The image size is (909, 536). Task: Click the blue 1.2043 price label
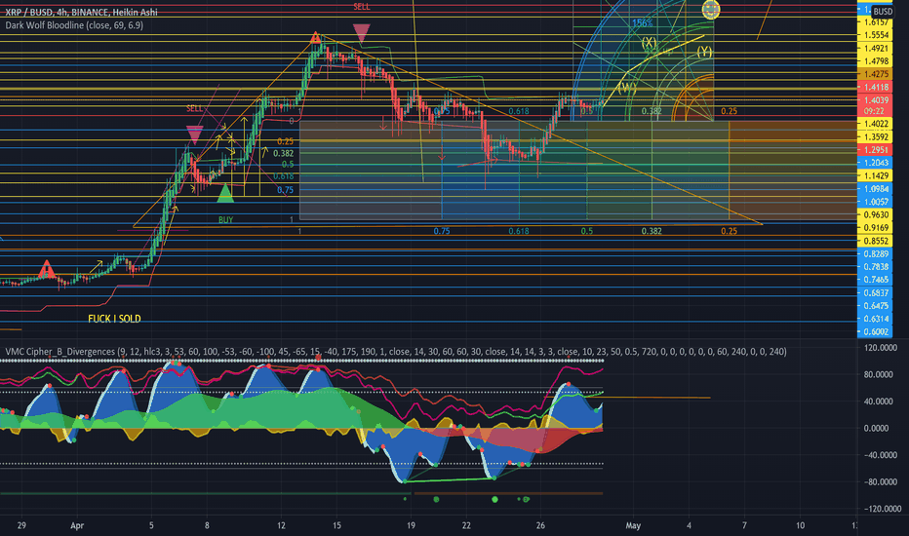pos(876,162)
